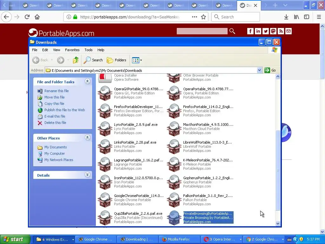Expand Opera Internet taskbar group dropdown
Image resolution: width=325 pixels, height=244 pixels.
[x=241, y=240]
